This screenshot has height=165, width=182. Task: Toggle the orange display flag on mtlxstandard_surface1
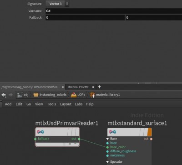pyautogui.click(x=149, y=132)
